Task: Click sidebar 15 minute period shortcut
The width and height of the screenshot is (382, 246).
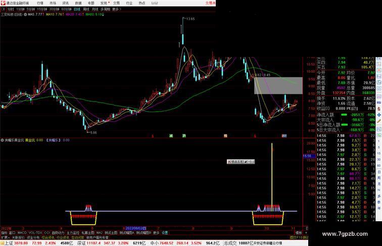Action: [379, 154]
